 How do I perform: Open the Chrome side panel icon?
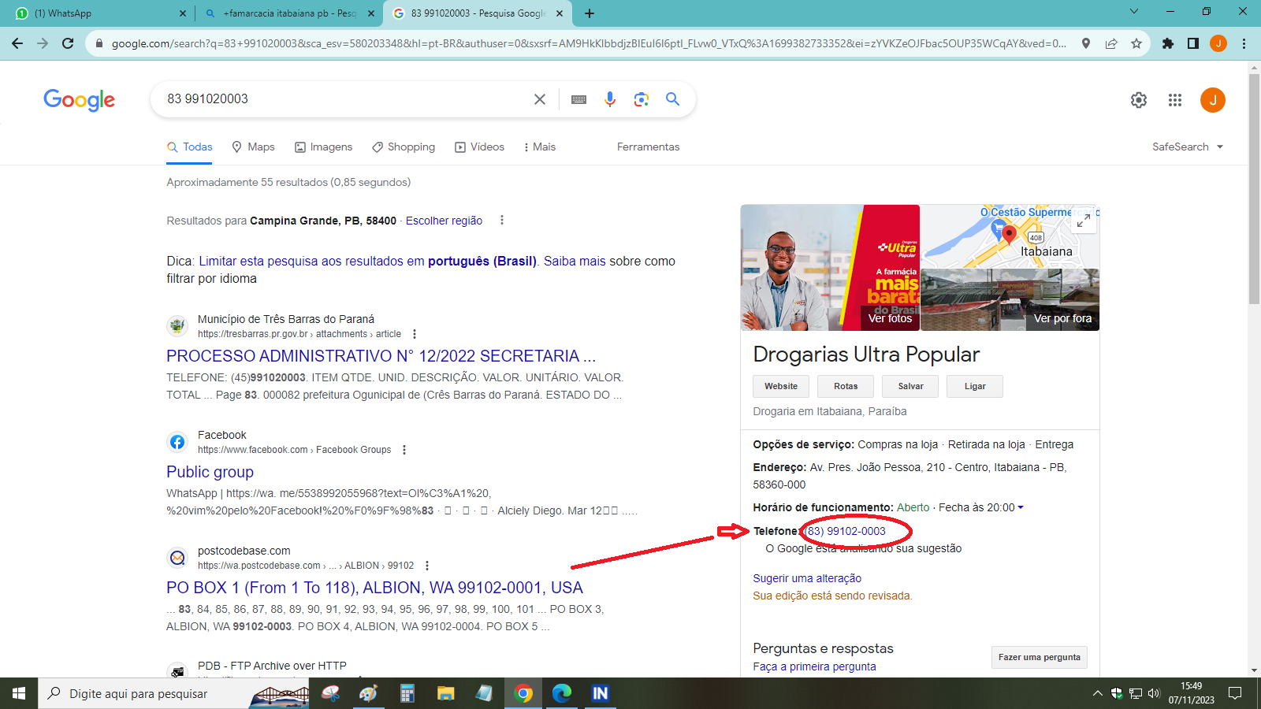coord(1193,43)
